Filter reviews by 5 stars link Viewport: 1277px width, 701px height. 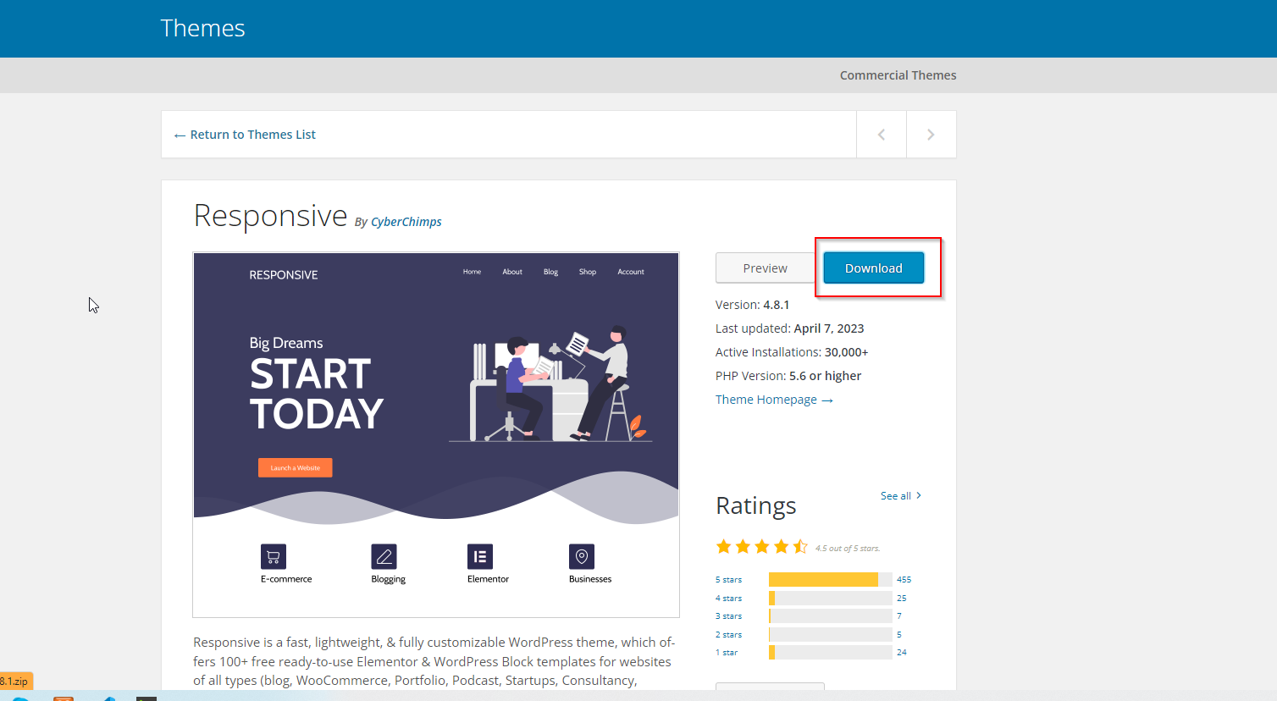coord(728,580)
